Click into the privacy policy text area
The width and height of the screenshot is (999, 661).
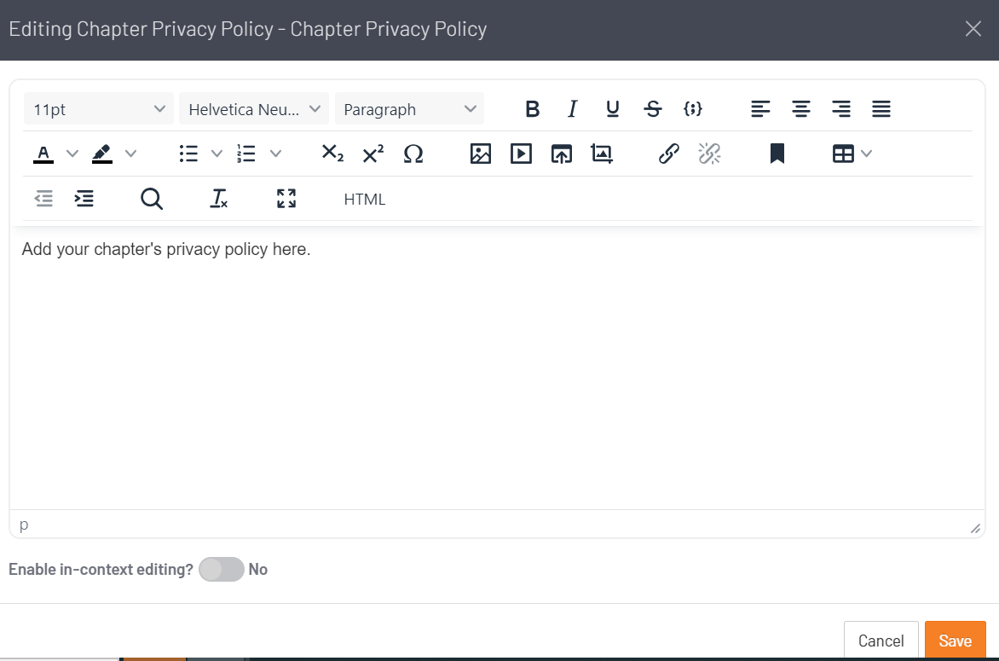497,368
